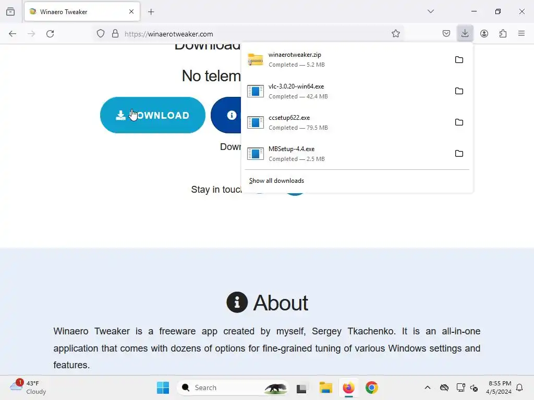Open vlc-3.0.20-win64.exe download entry
Screen dimensions: 534x400
(x=346, y=91)
